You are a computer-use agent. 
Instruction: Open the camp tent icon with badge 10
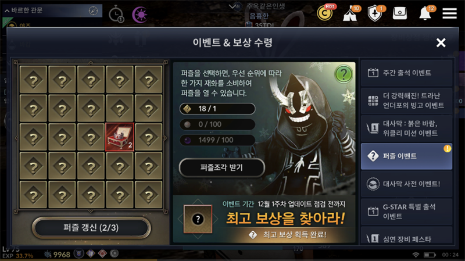(x=350, y=13)
